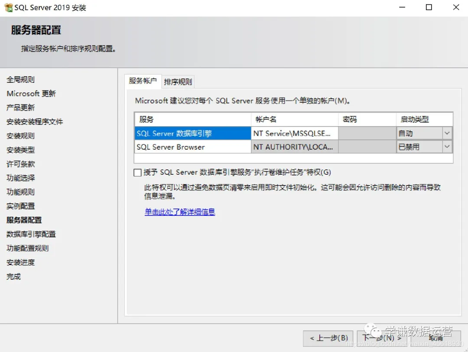Click account name NT AUTHORITY\LOCA... cell
Screen dimensions: 468x352
pos(295,147)
